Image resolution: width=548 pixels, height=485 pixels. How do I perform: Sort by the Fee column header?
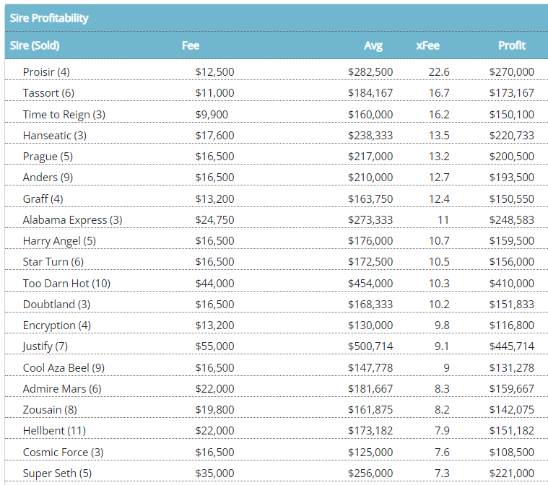pos(191,45)
